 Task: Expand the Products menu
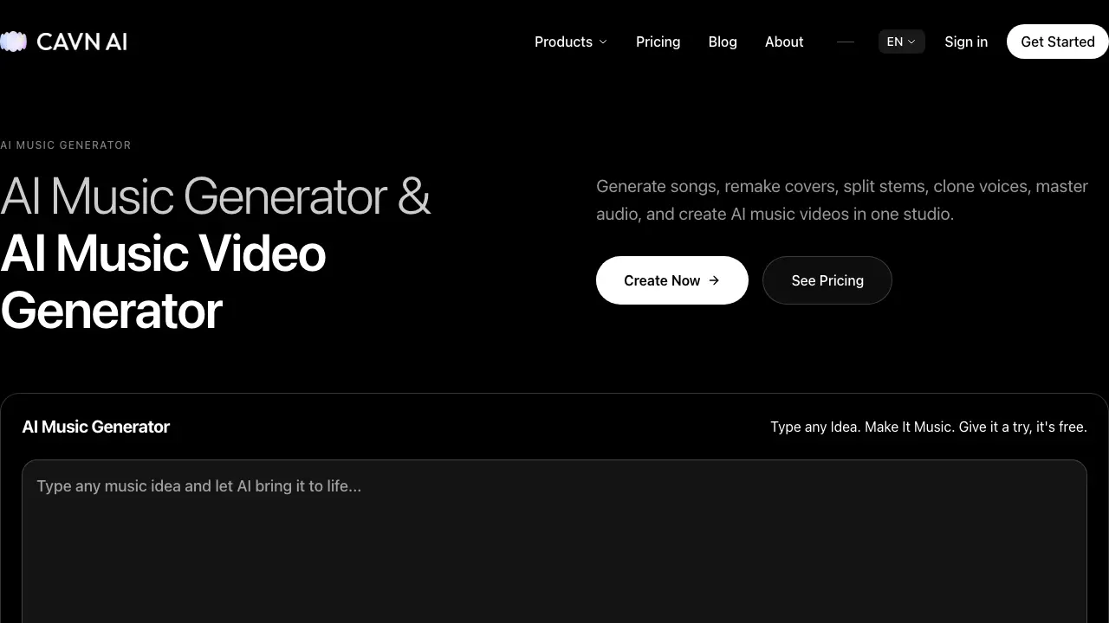(571, 42)
